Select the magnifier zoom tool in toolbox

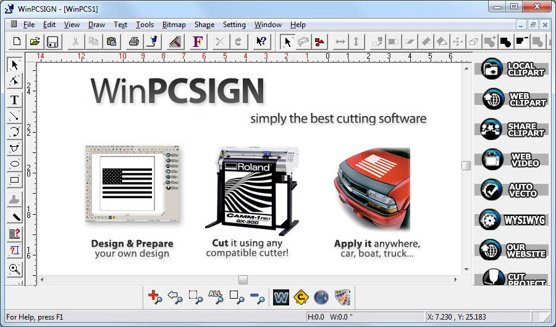coord(15,269)
